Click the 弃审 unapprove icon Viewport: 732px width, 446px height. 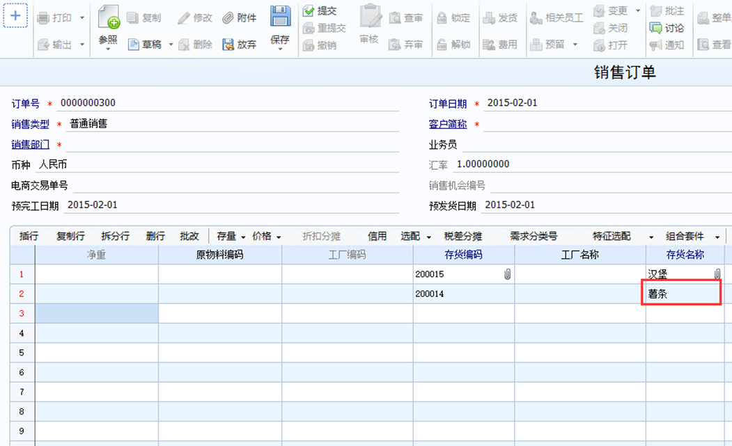395,45
